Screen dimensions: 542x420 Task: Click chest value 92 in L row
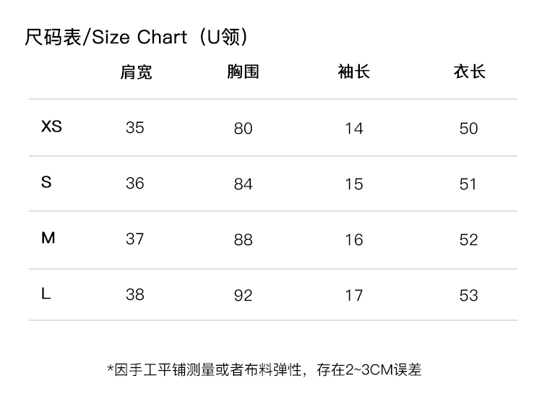[244, 296]
